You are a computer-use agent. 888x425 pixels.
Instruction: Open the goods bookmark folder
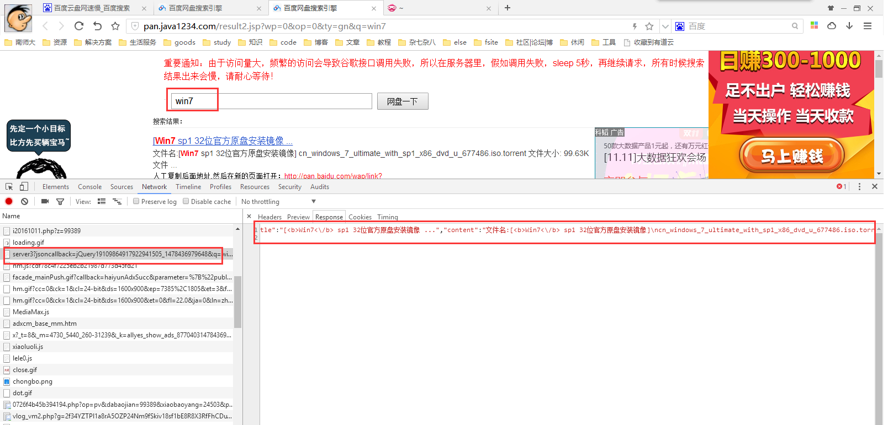[179, 42]
